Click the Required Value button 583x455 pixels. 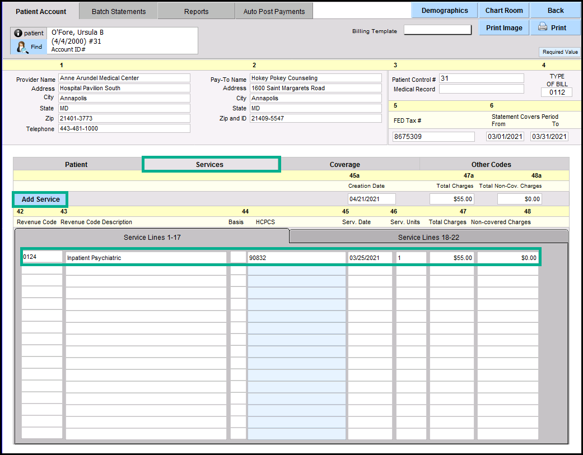coord(559,52)
